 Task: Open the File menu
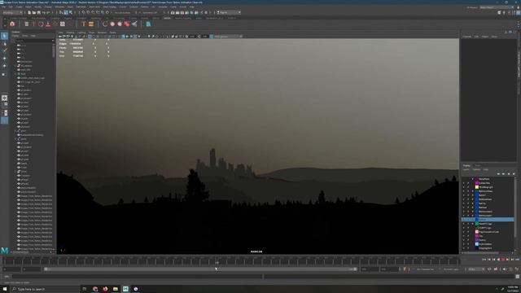click(3, 7)
